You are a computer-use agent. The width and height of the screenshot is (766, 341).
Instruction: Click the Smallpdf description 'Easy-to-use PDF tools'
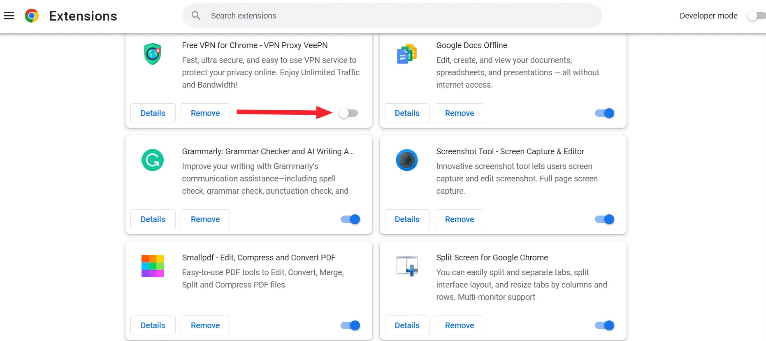[263, 278]
